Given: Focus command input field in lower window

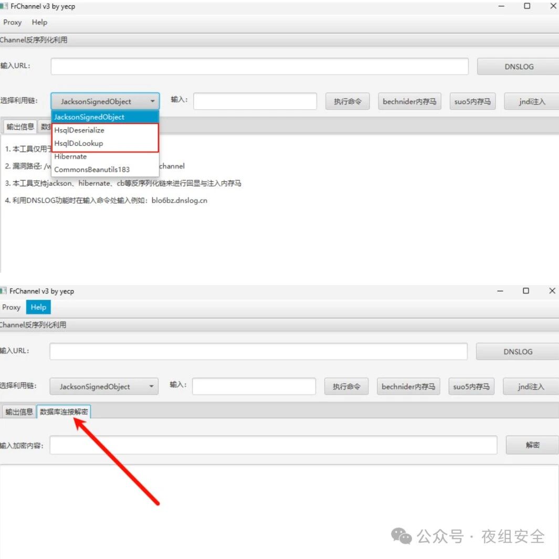Looking at the screenshot, I should click(x=254, y=386).
